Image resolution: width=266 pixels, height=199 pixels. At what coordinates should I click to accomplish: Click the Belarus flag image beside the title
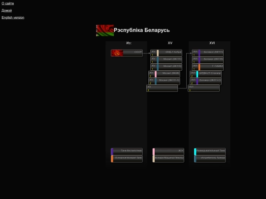point(105,30)
